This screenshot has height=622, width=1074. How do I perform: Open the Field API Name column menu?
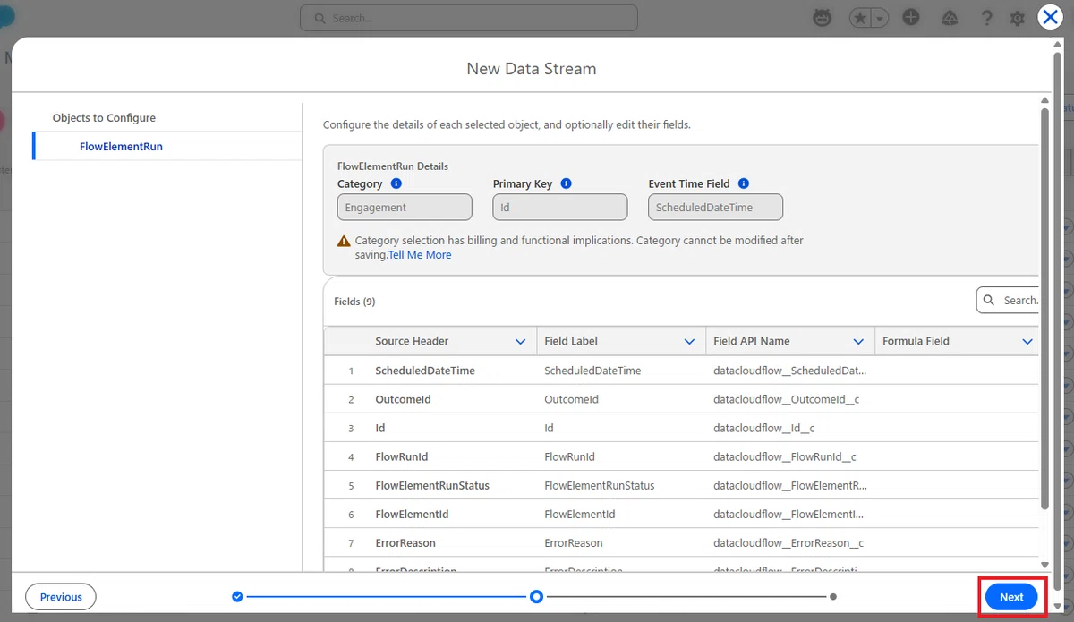pyautogui.click(x=858, y=341)
